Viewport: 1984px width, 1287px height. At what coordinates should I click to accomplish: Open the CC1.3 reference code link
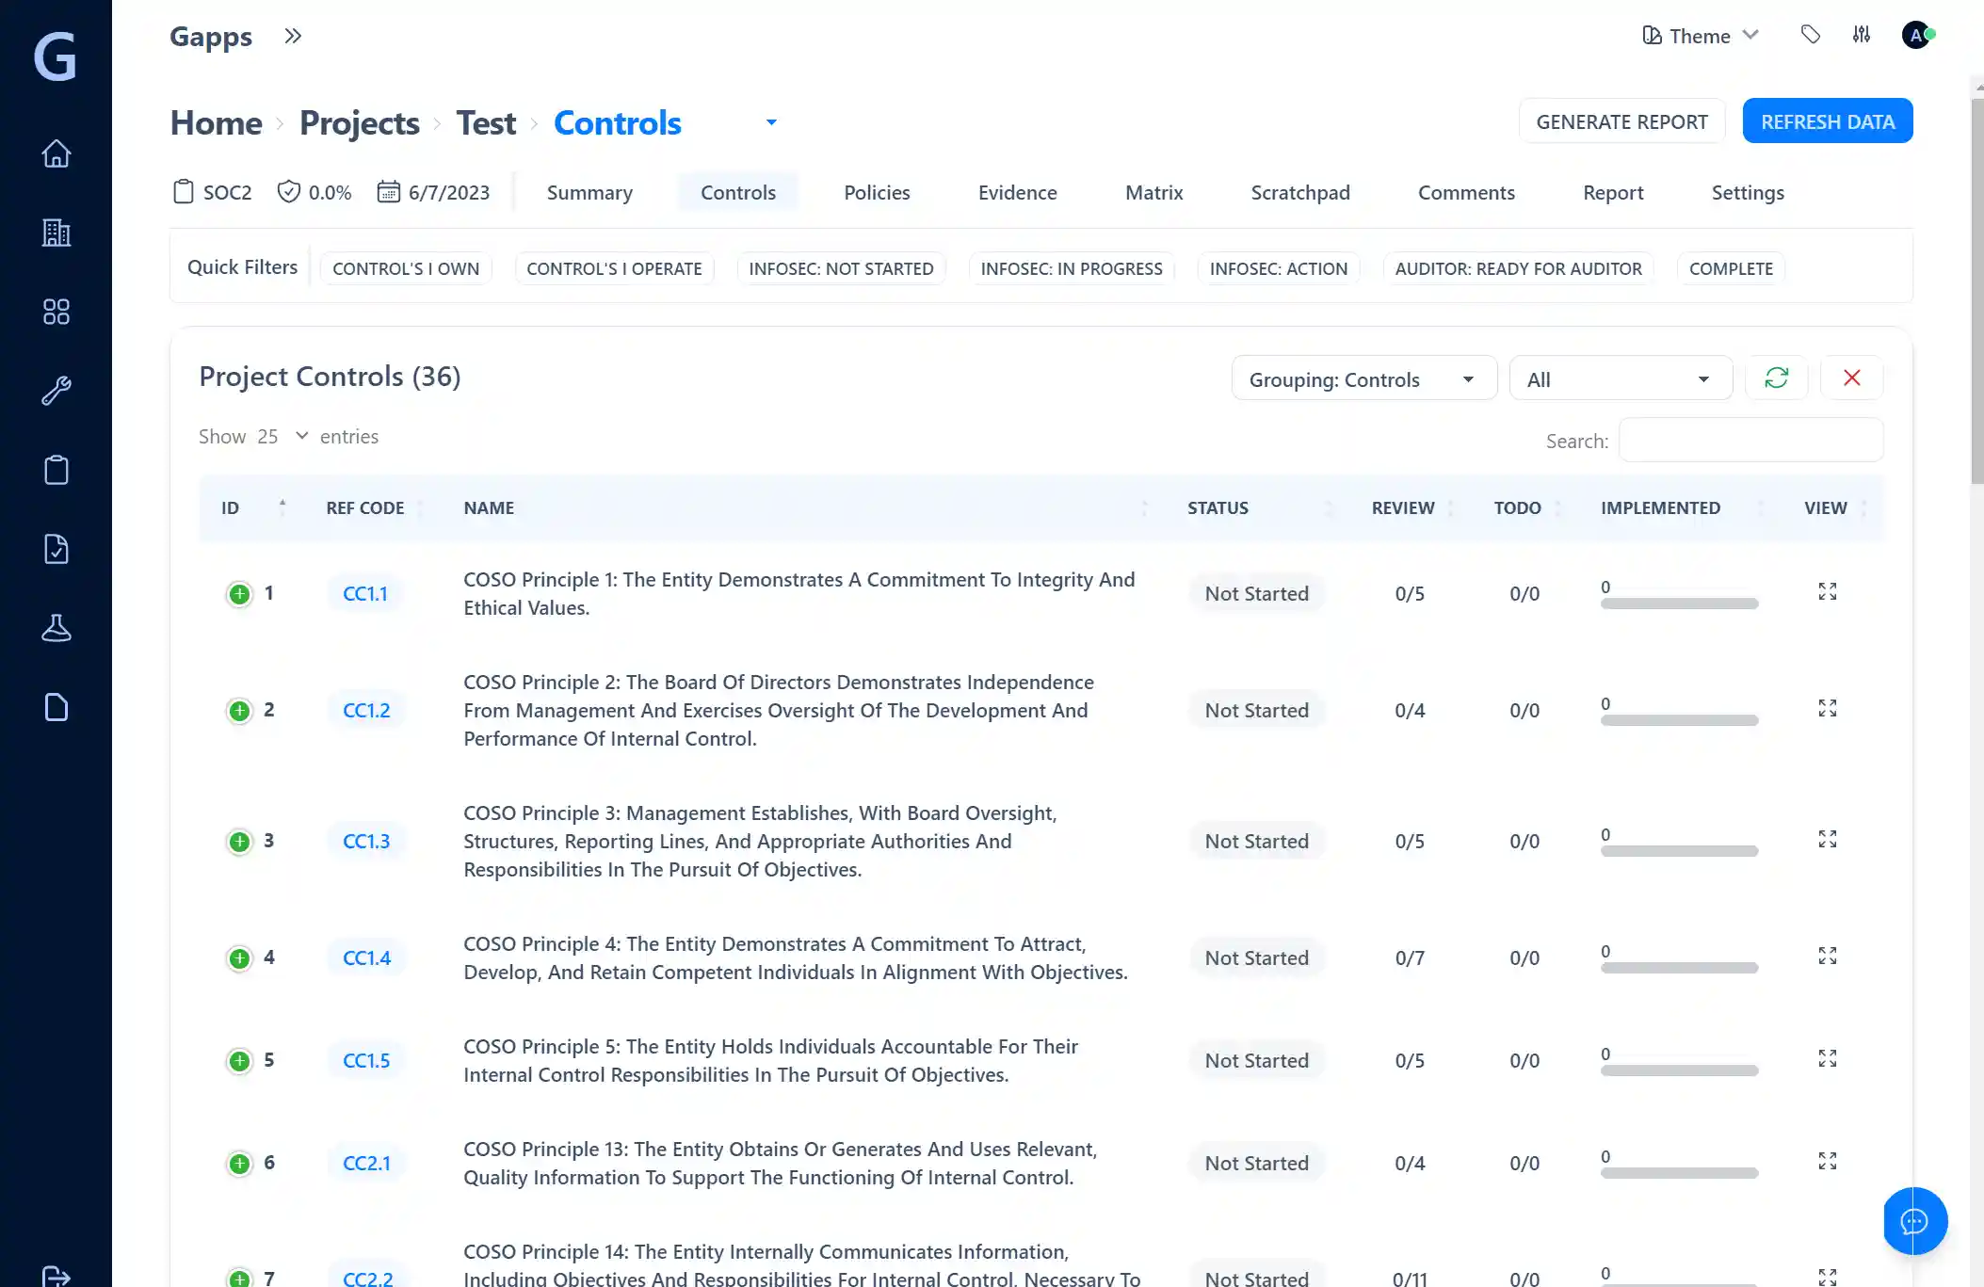[365, 841]
